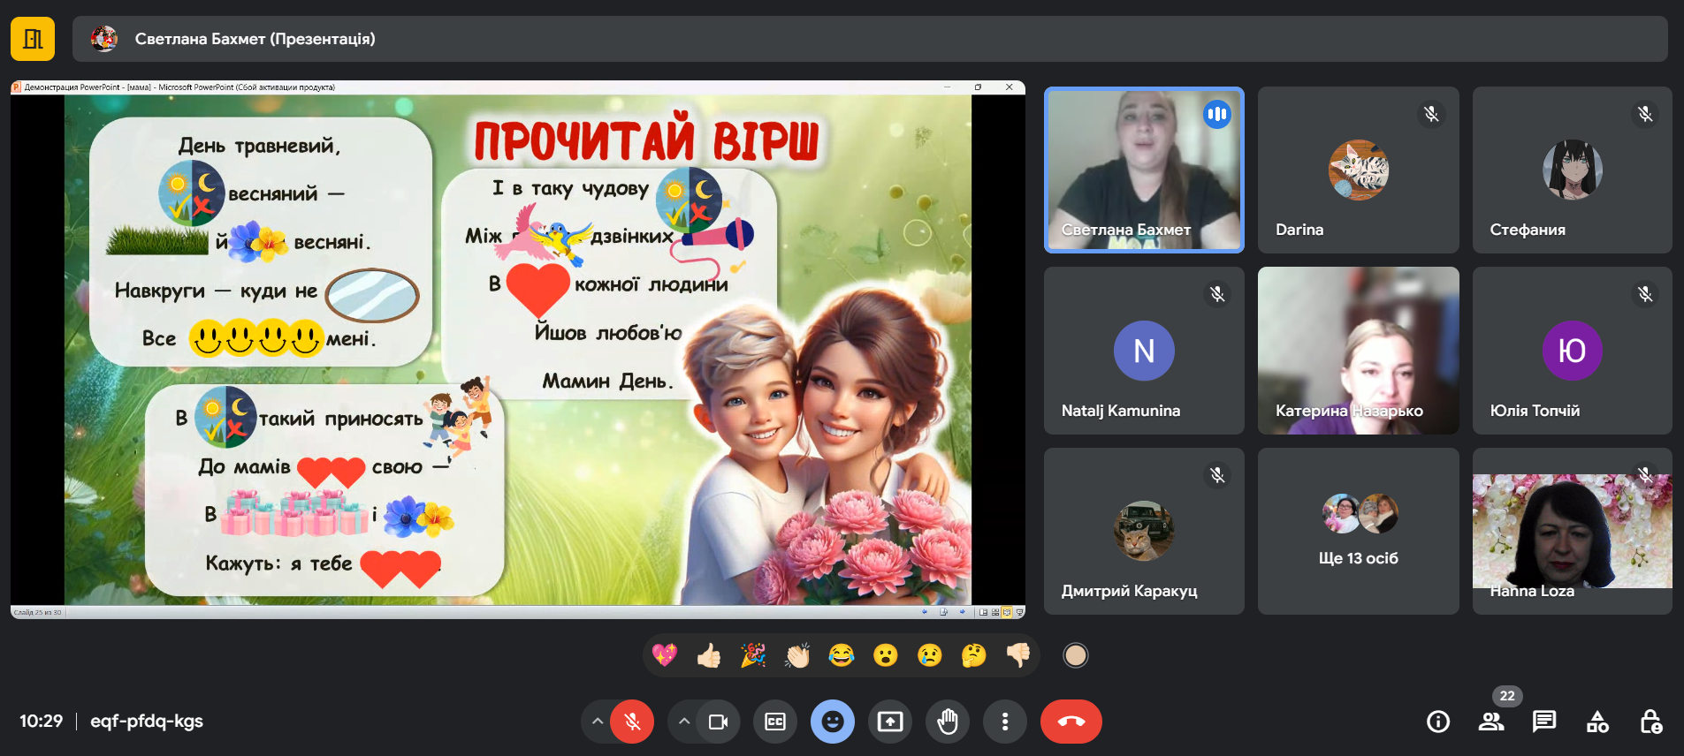Click the Present now share screen button
This screenshot has height=756, width=1684.
coord(890,722)
